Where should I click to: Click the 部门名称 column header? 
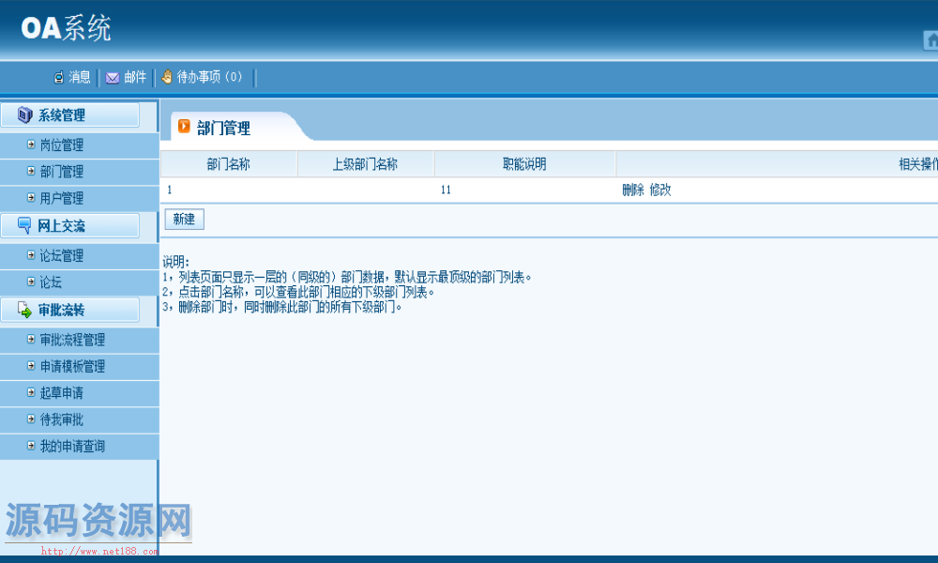pos(229,164)
